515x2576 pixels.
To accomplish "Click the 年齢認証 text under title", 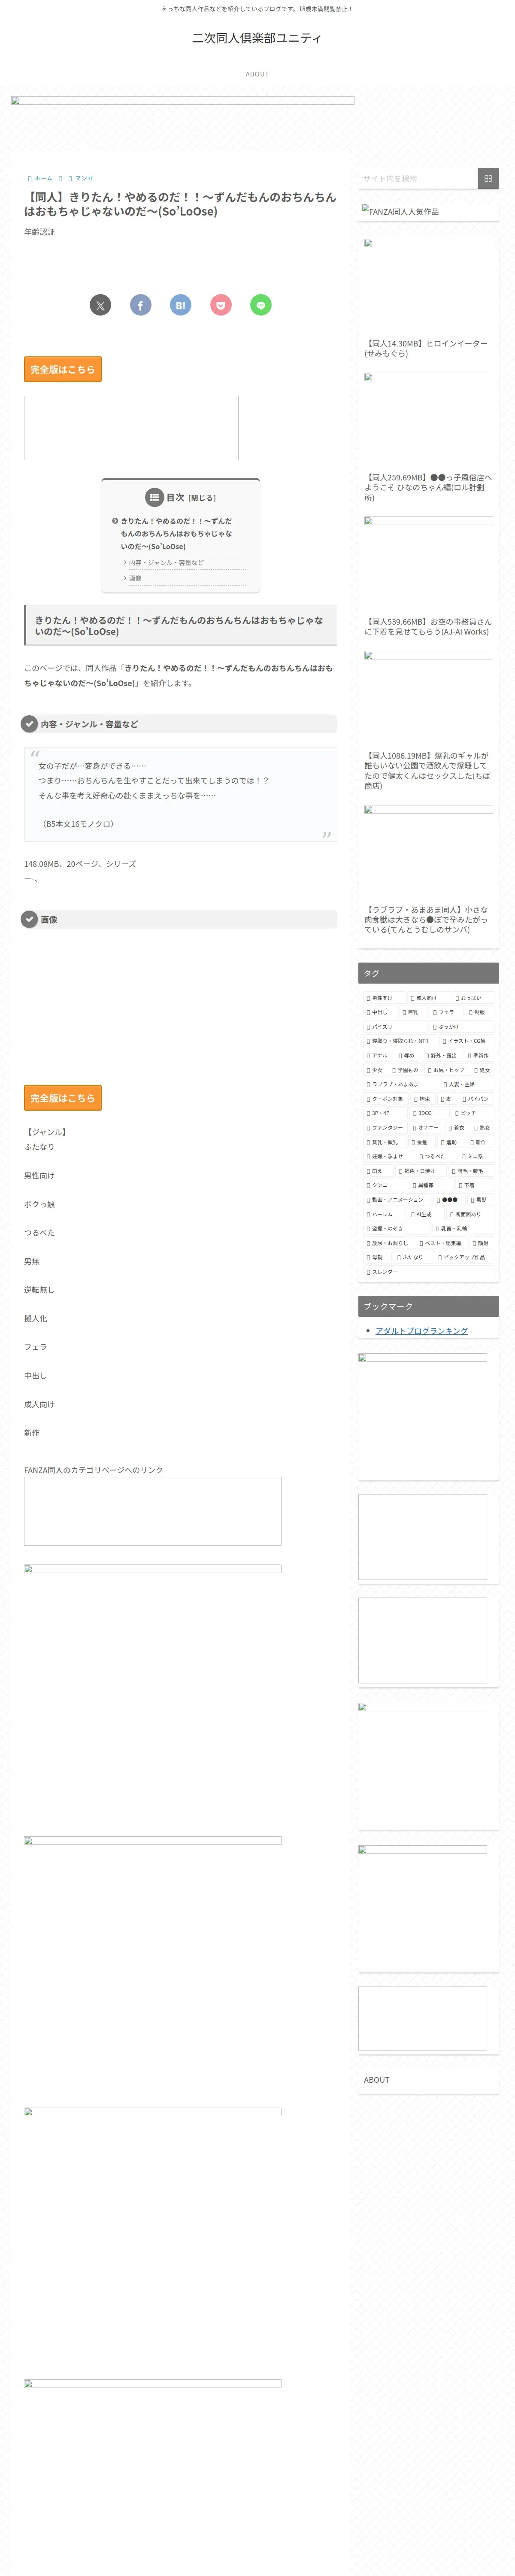I will point(39,232).
